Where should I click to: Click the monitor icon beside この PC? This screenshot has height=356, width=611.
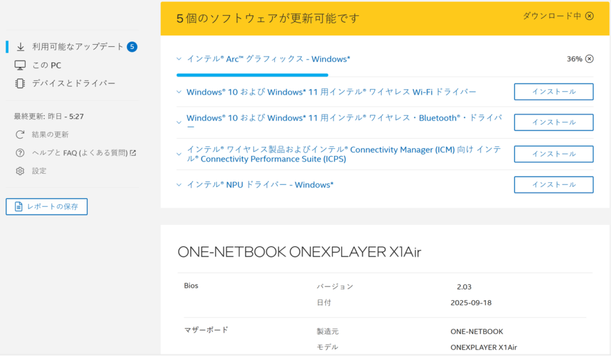click(20, 65)
